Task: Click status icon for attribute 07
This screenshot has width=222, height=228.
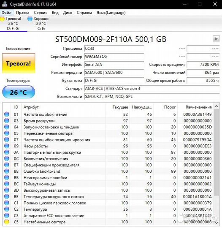Action: (7, 140)
